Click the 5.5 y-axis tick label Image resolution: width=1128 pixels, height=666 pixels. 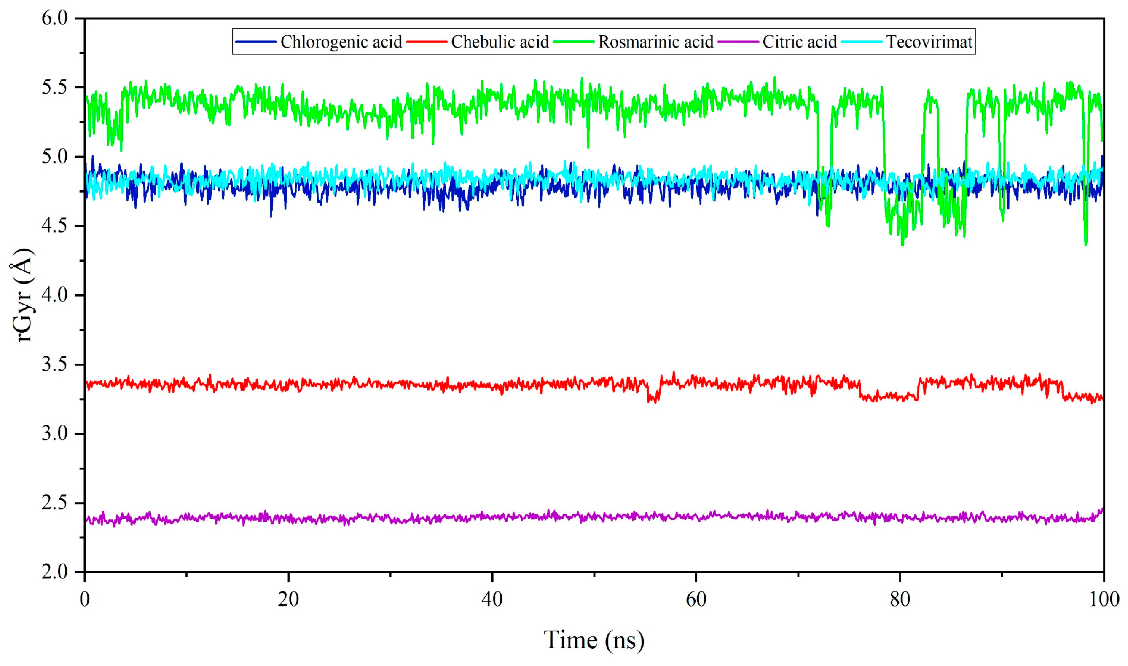54,88
